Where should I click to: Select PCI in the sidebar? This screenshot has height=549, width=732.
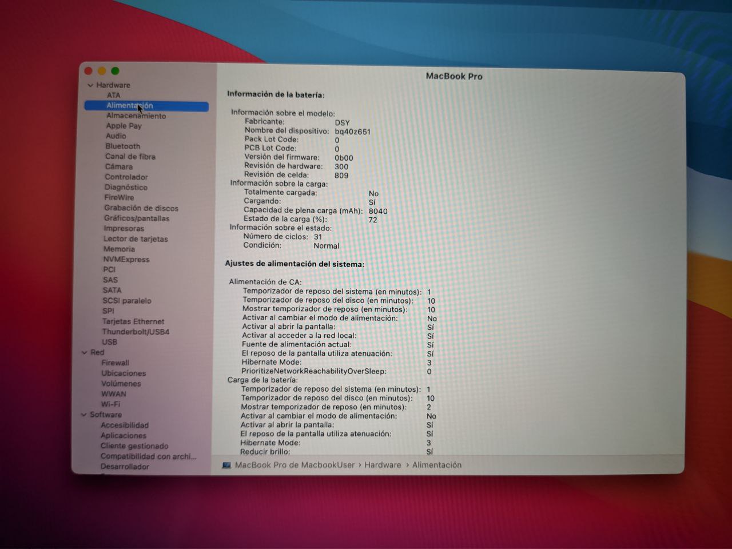point(109,270)
